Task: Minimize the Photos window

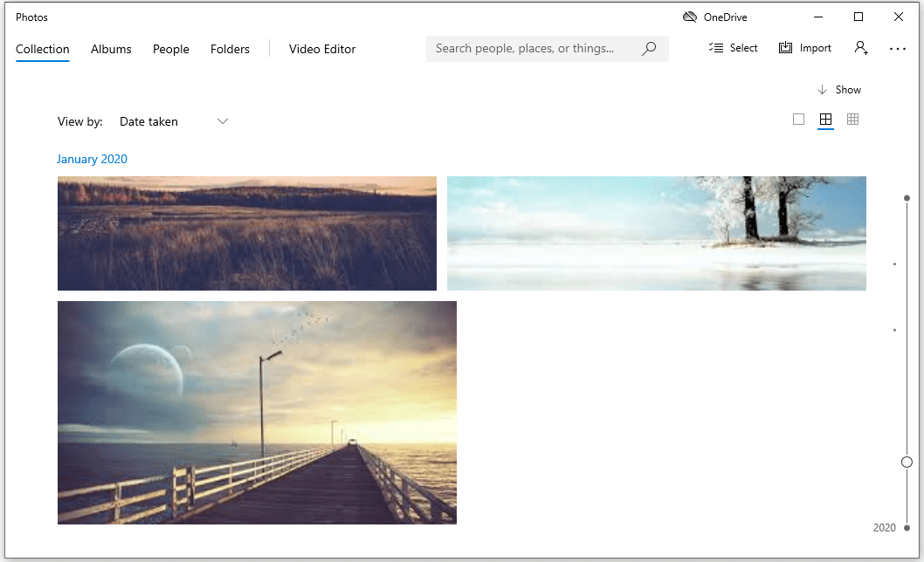Action: pos(818,17)
